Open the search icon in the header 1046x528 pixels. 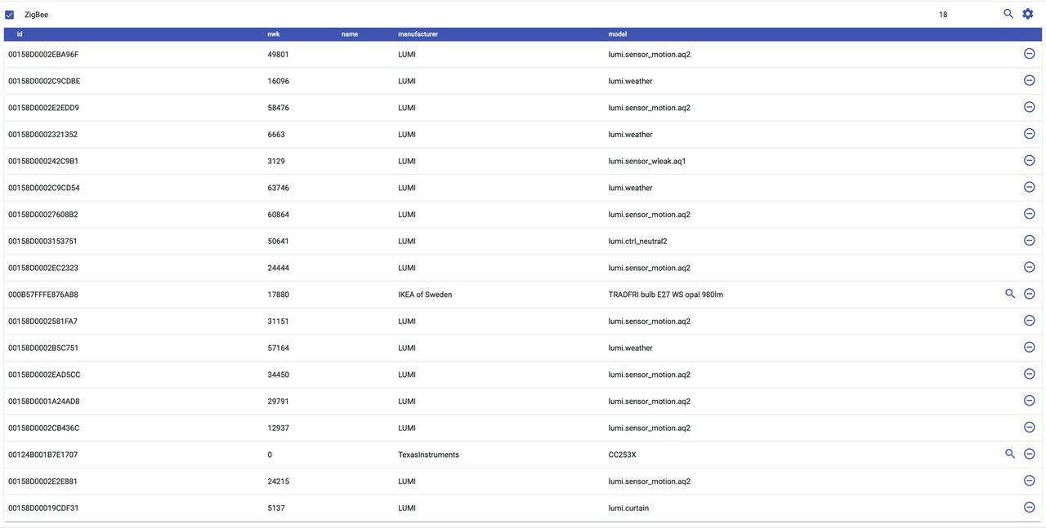[x=1008, y=14]
